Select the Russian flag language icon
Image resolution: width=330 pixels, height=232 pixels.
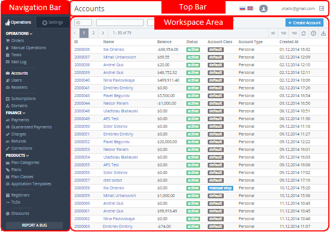coord(242,8)
